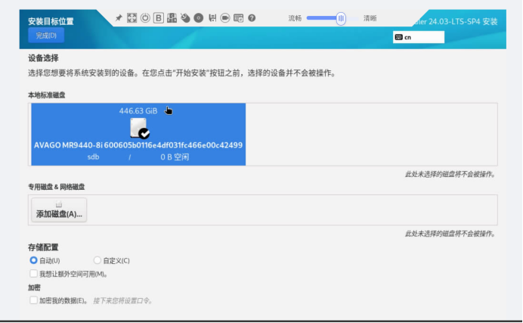523x323 pixels.
Task: Open the keyboard keys shortcut icon
Action: (x=172, y=18)
